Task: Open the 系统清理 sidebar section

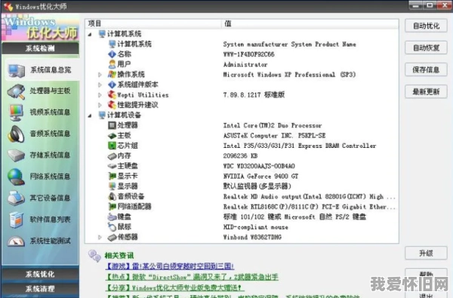Action: click(x=40, y=289)
